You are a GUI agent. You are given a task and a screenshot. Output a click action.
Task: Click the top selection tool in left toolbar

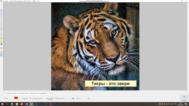[1, 11]
